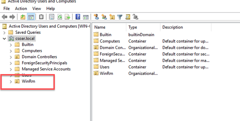Image resolution: width=240 pixels, height=121 pixels.
Task: Expand the Domain Controllers tree node
Action: 11,57
